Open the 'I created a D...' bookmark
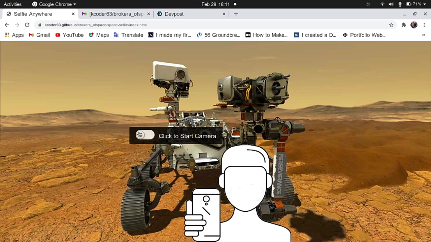The height and width of the screenshot is (242, 431). [315, 35]
